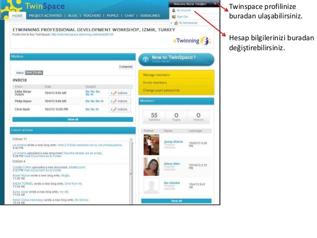Screen dimensions: 317x238
Task: Open the My Account link
Action: [183, 10]
